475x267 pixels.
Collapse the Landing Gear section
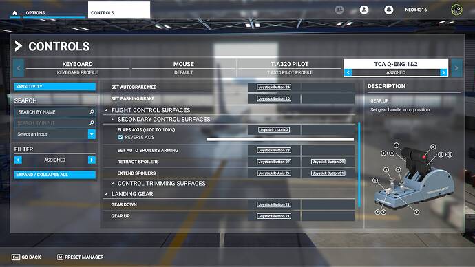106,194
